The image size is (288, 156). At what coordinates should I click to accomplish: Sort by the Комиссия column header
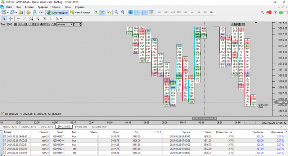click(223, 132)
